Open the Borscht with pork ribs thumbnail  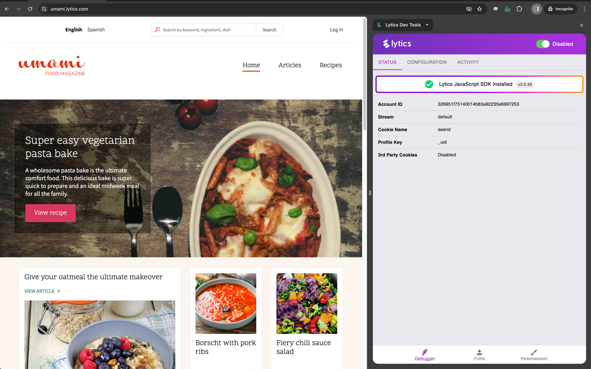point(226,304)
